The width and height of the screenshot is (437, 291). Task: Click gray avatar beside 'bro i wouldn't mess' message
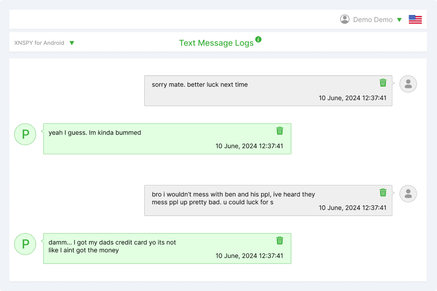pyautogui.click(x=408, y=194)
